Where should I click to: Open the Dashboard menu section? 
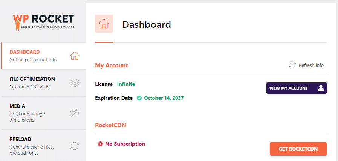tap(34, 56)
